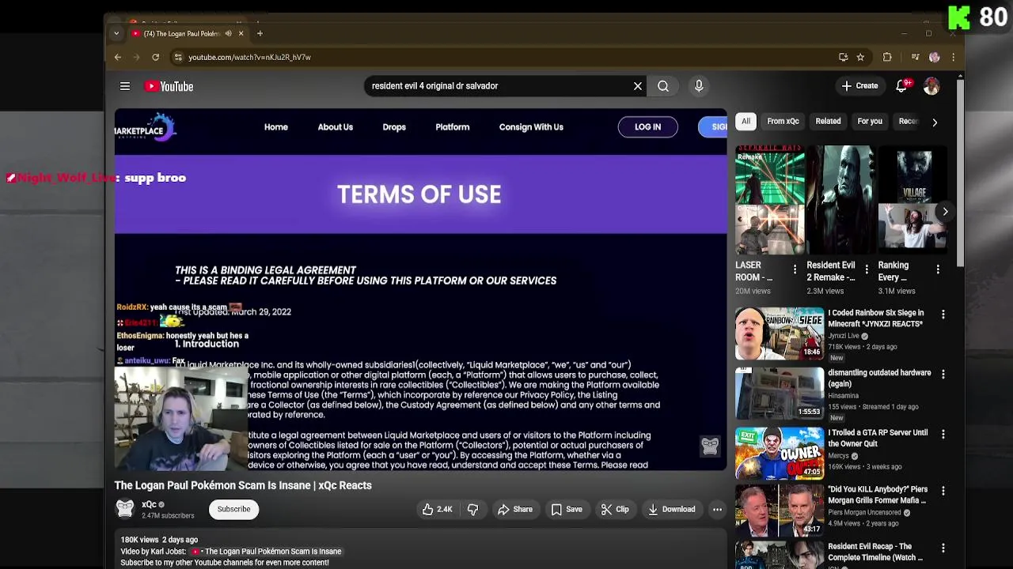Click the channel watermark in the video corner
Screen dimensions: 1013x569
710,446
